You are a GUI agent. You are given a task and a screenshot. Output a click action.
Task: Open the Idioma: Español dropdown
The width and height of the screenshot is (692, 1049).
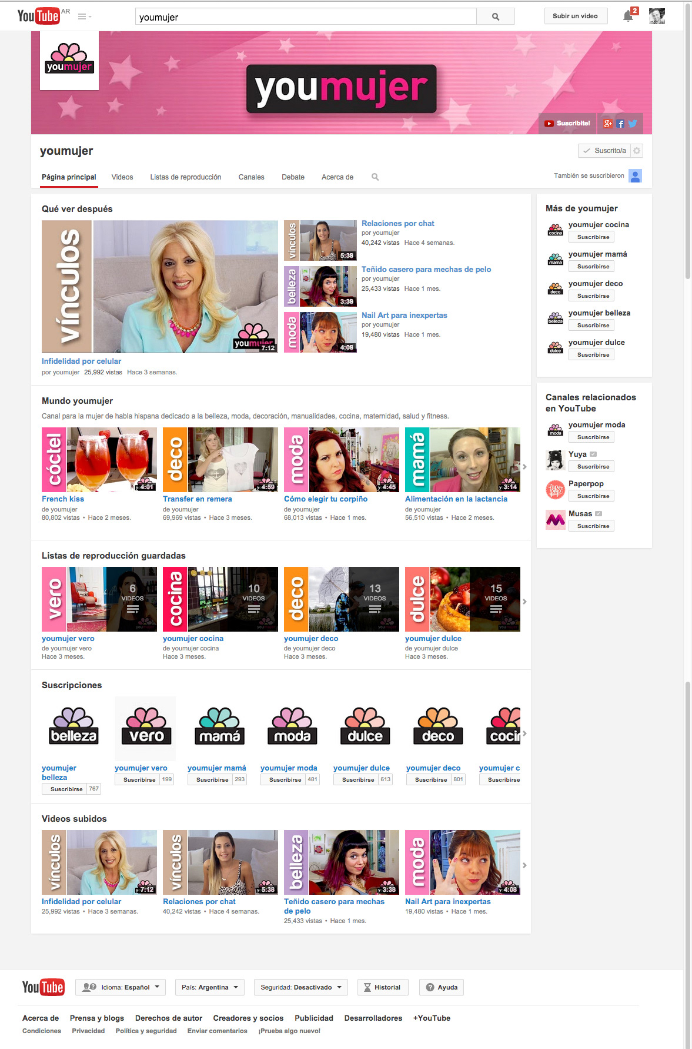point(121,987)
